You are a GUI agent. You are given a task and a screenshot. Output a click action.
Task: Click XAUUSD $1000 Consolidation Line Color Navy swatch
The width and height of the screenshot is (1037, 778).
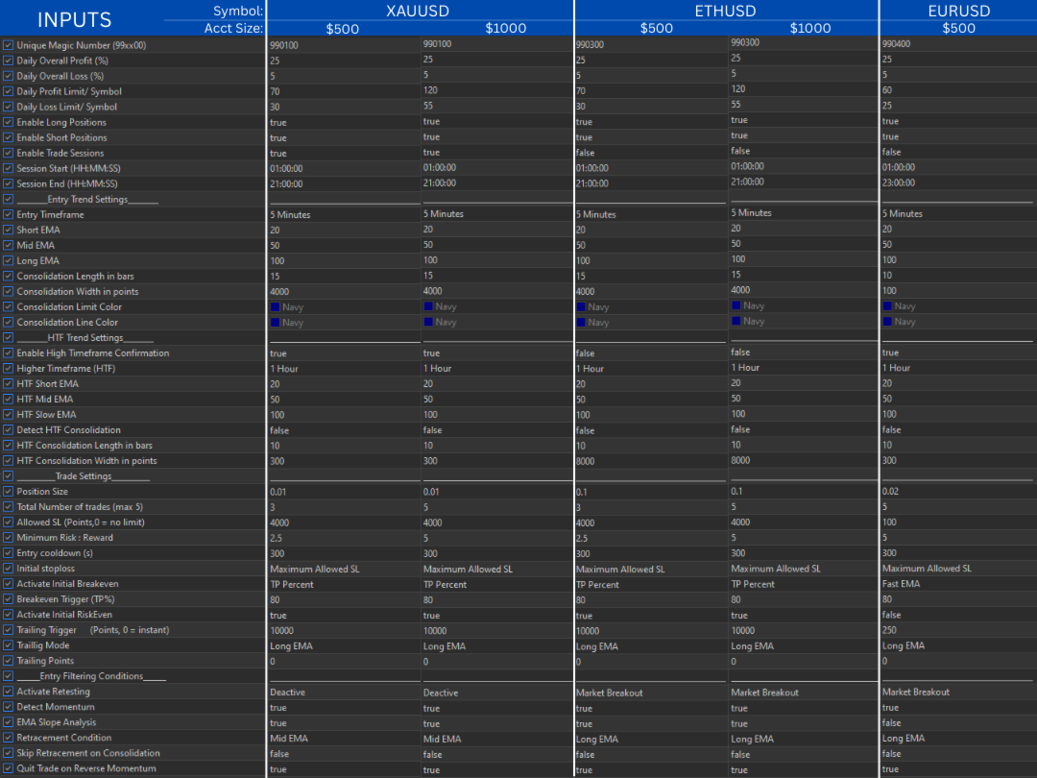(x=428, y=322)
